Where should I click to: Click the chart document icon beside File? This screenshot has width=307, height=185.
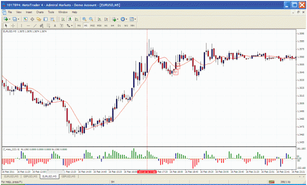pos(4,12)
